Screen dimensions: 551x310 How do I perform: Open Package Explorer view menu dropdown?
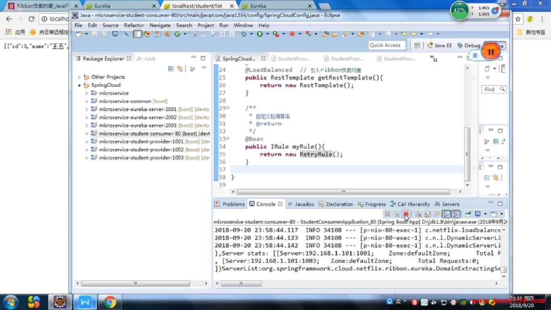point(204,69)
